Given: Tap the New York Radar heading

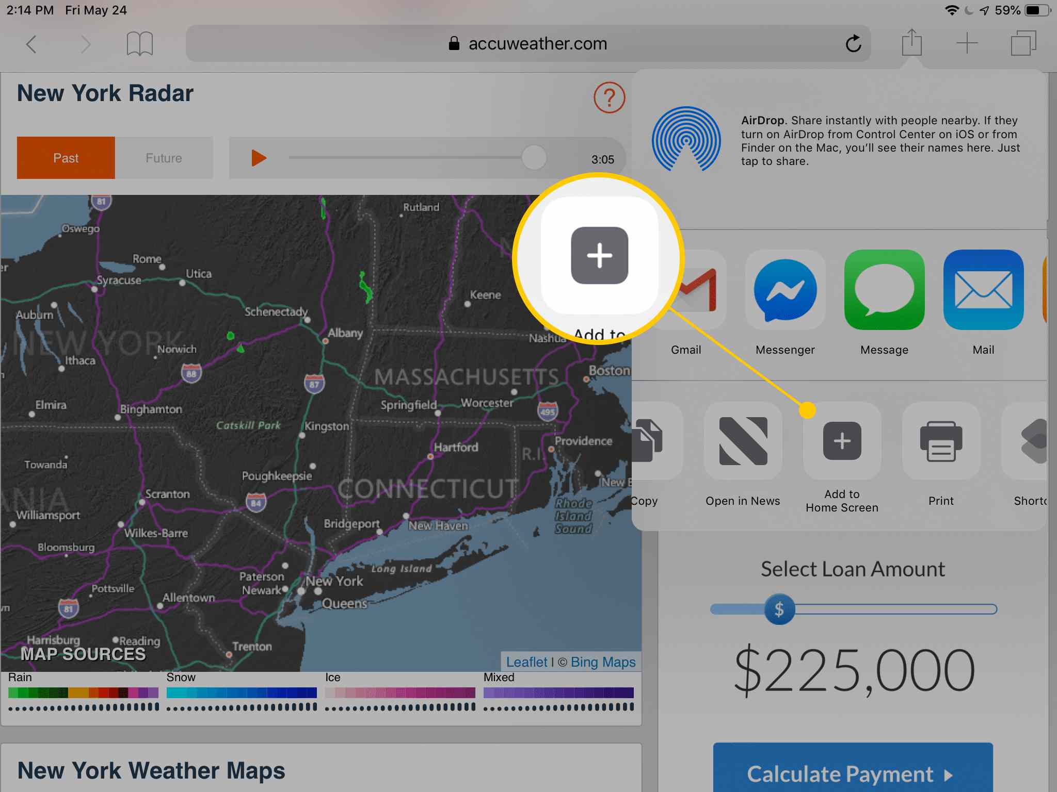Looking at the screenshot, I should click(105, 93).
